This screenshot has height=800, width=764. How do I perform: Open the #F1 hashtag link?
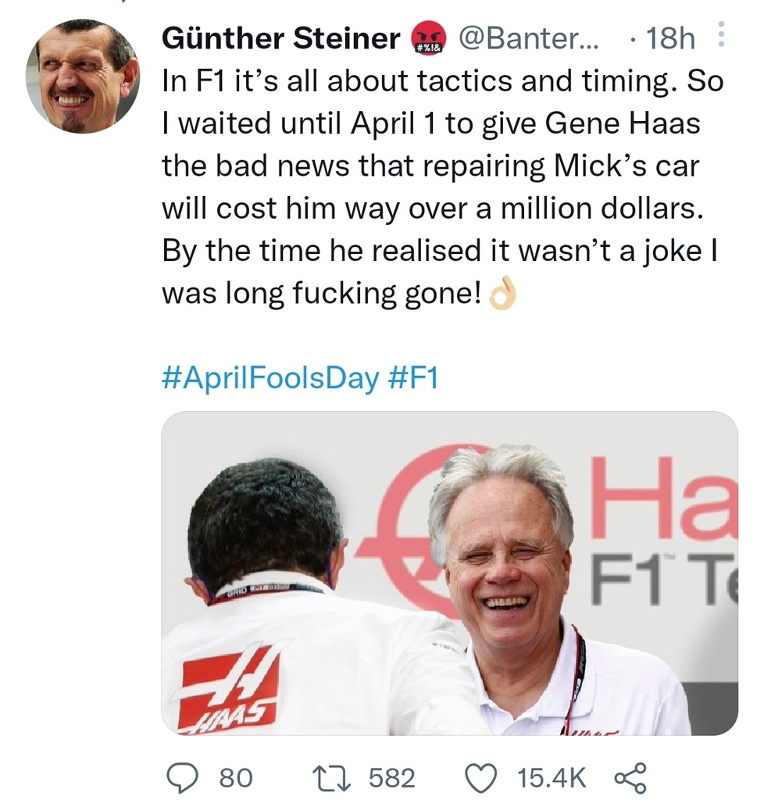413,380
